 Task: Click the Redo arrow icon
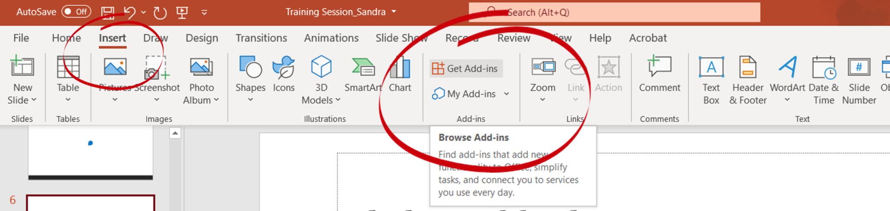pos(160,13)
